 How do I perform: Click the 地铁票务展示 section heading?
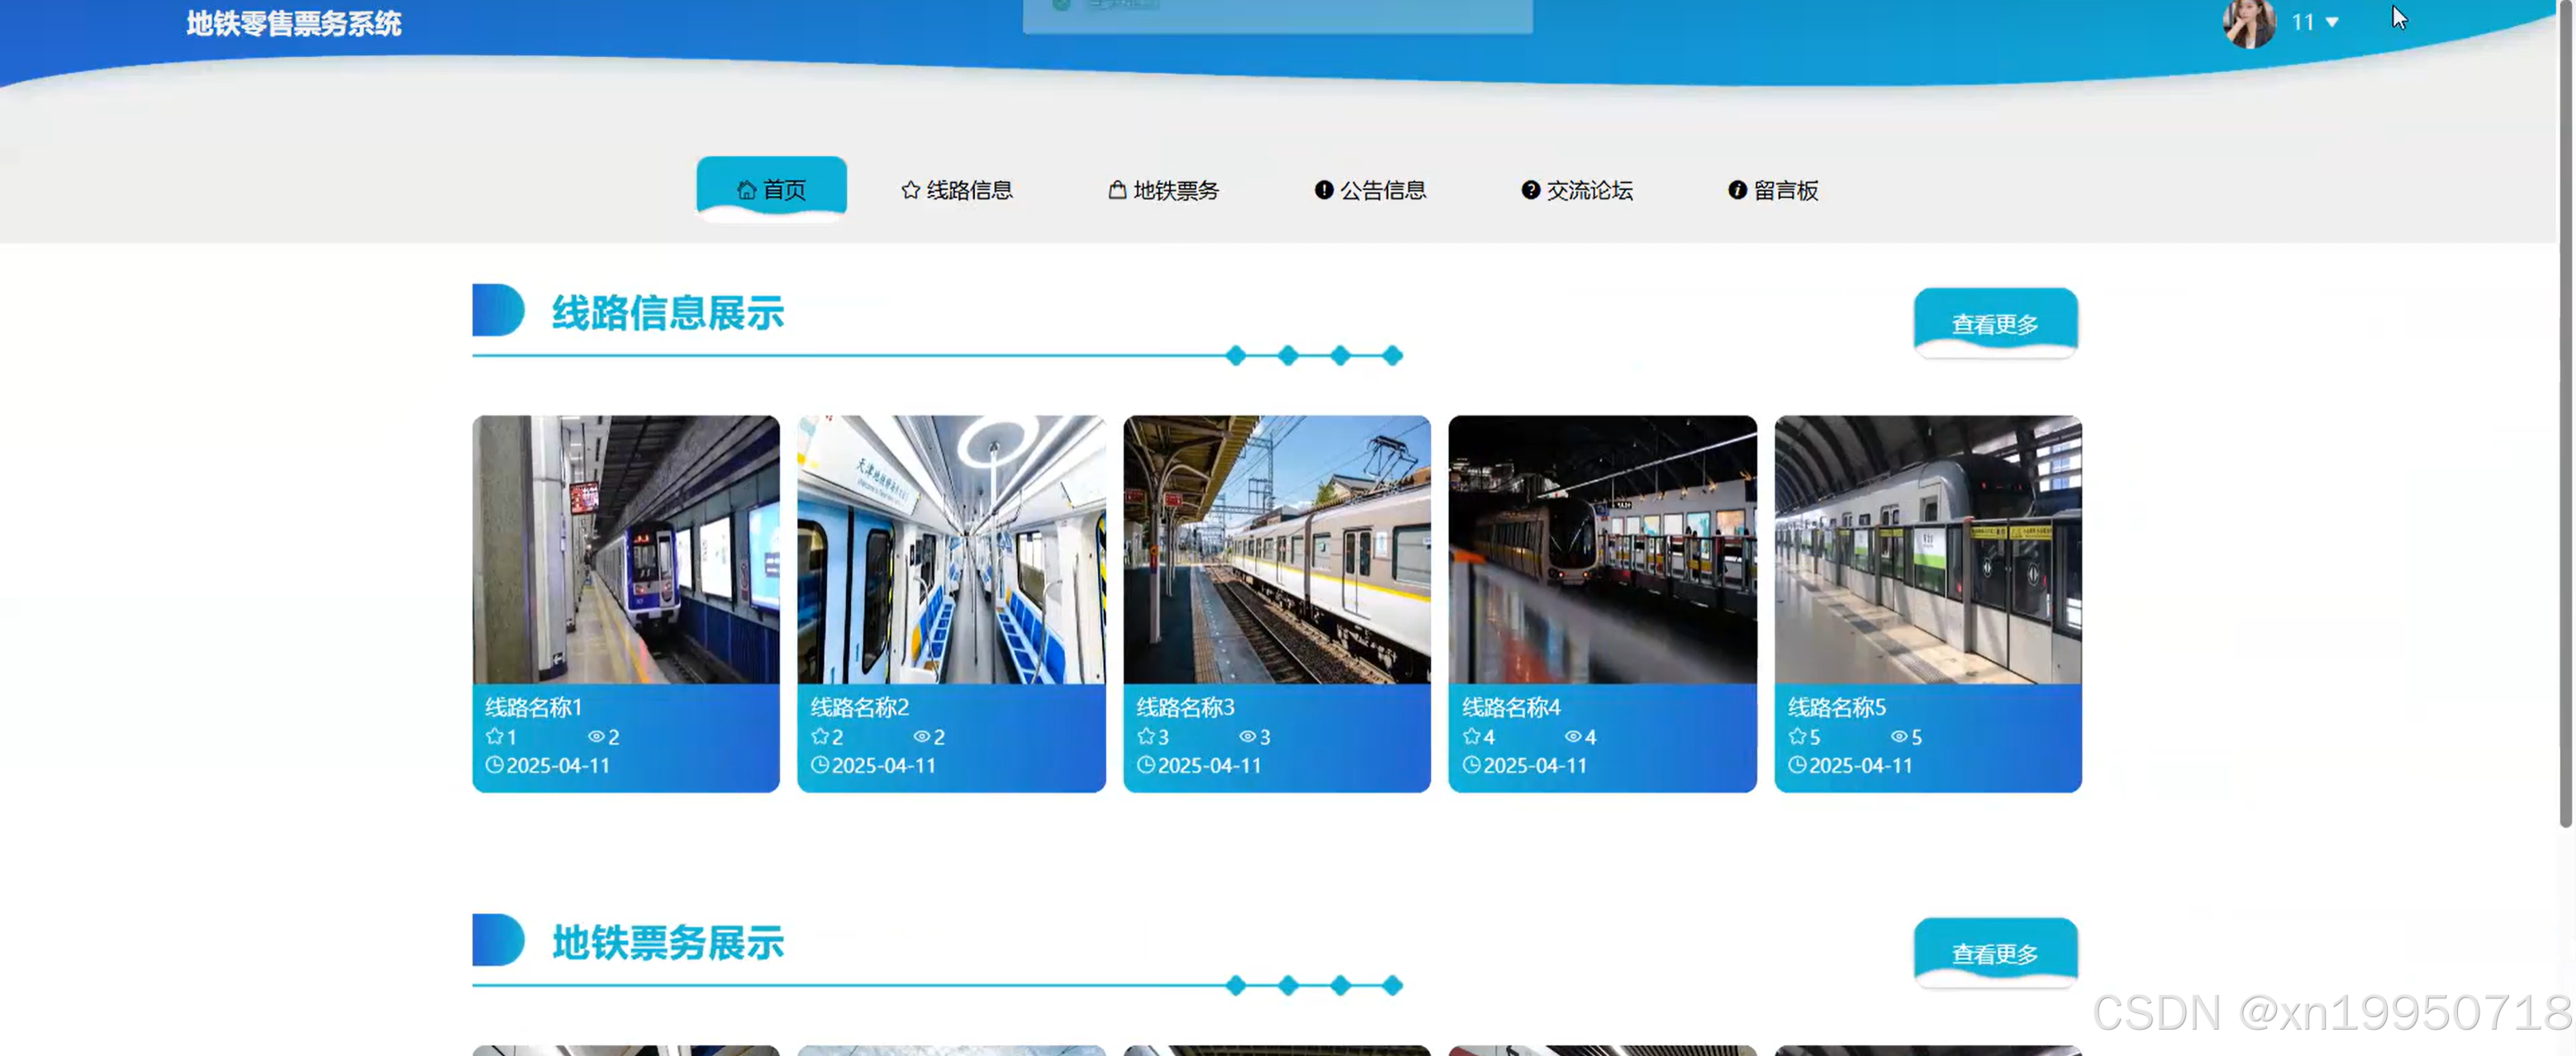tap(668, 943)
